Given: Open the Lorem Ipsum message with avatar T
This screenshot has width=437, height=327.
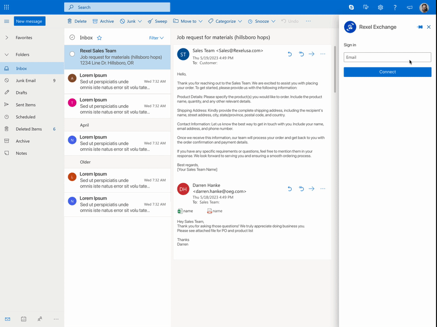Looking at the screenshot, I should [117, 106].
